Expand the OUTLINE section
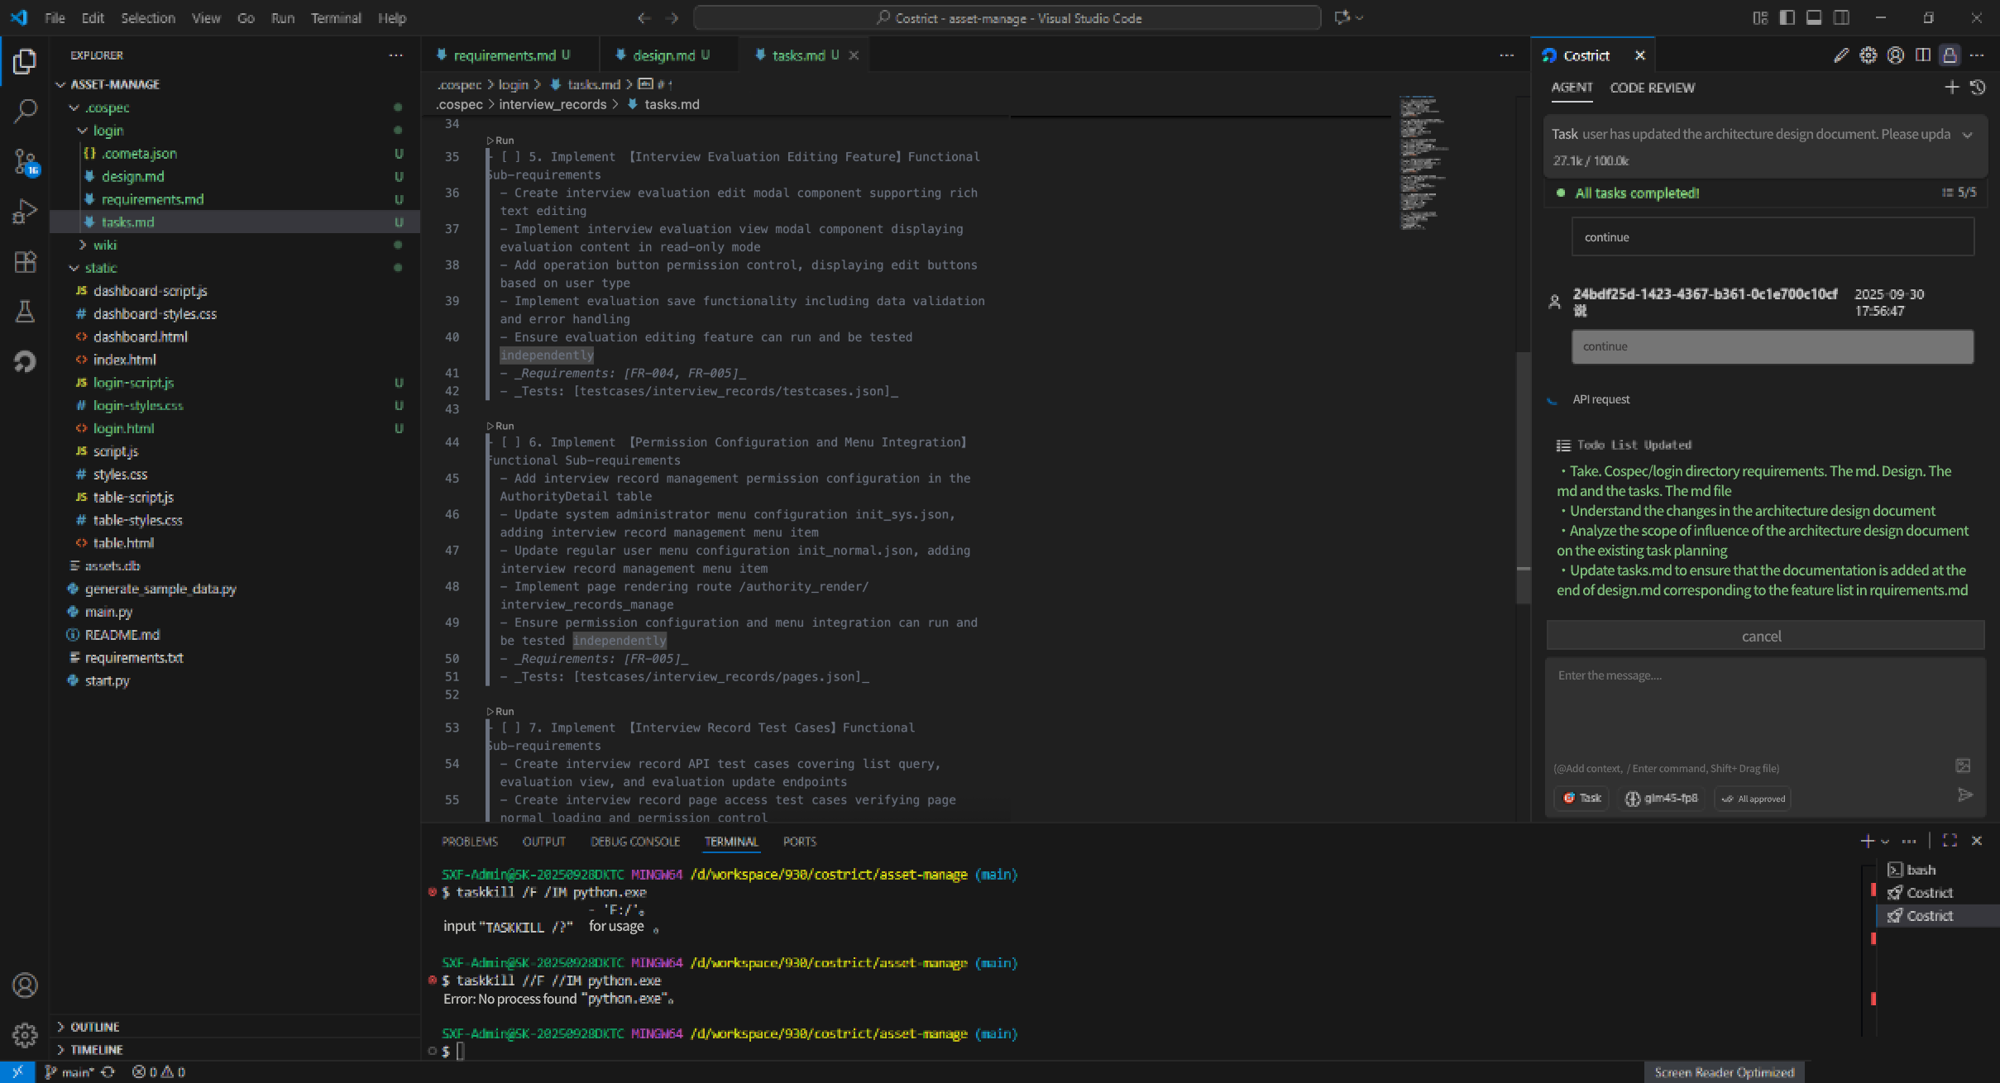This screenshot has height=1083, width=2000. click(94, 1027)
